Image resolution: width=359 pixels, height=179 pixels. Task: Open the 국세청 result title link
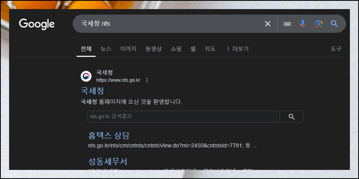click(x=92, y=91)
